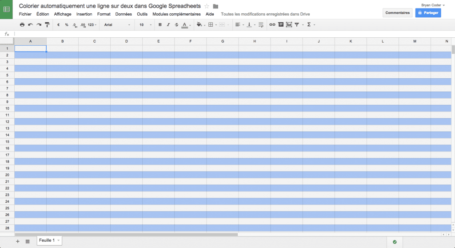This screenshot has height=248, width=455.
Task: Click the document title text
Action: (x=110, y=6)
